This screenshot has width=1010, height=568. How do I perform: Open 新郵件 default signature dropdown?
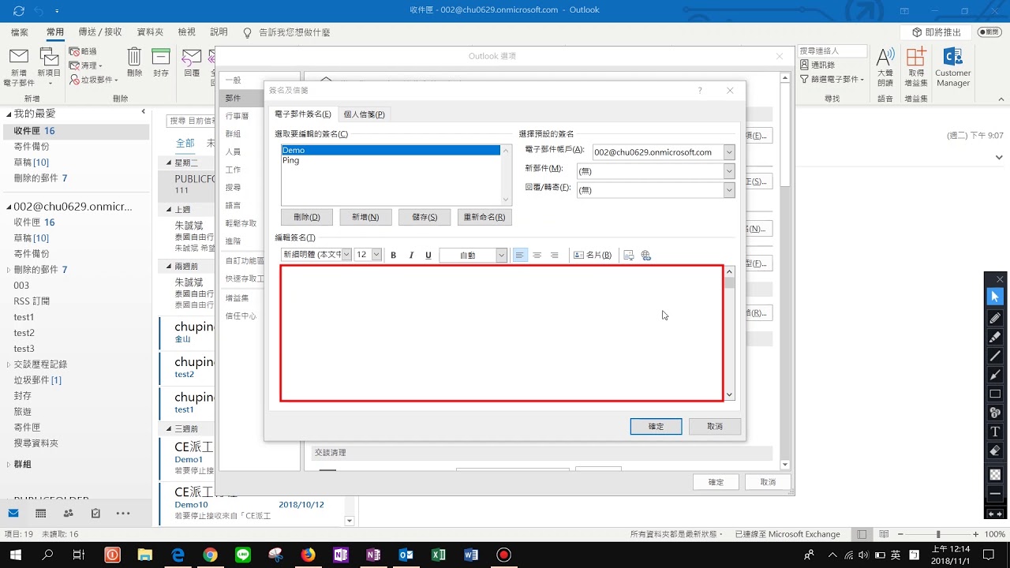729,171
